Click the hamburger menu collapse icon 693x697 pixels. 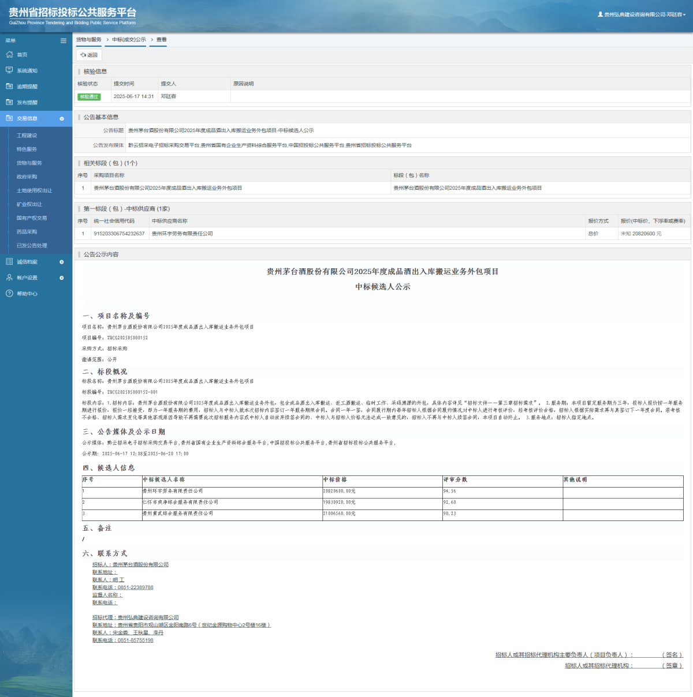tap(64, 40)
